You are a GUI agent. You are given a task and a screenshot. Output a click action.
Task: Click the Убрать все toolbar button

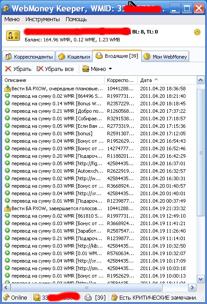click(55, 69)
